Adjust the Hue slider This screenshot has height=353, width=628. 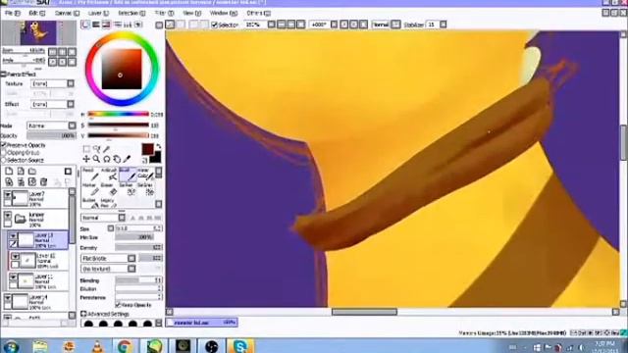point(118,115)
